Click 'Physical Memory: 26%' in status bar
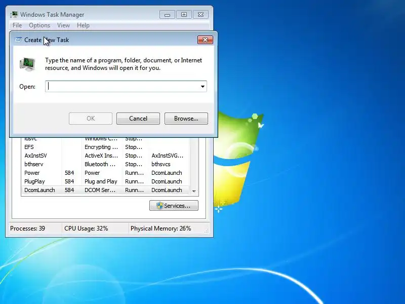405x304 pixels. coord(160,229)
